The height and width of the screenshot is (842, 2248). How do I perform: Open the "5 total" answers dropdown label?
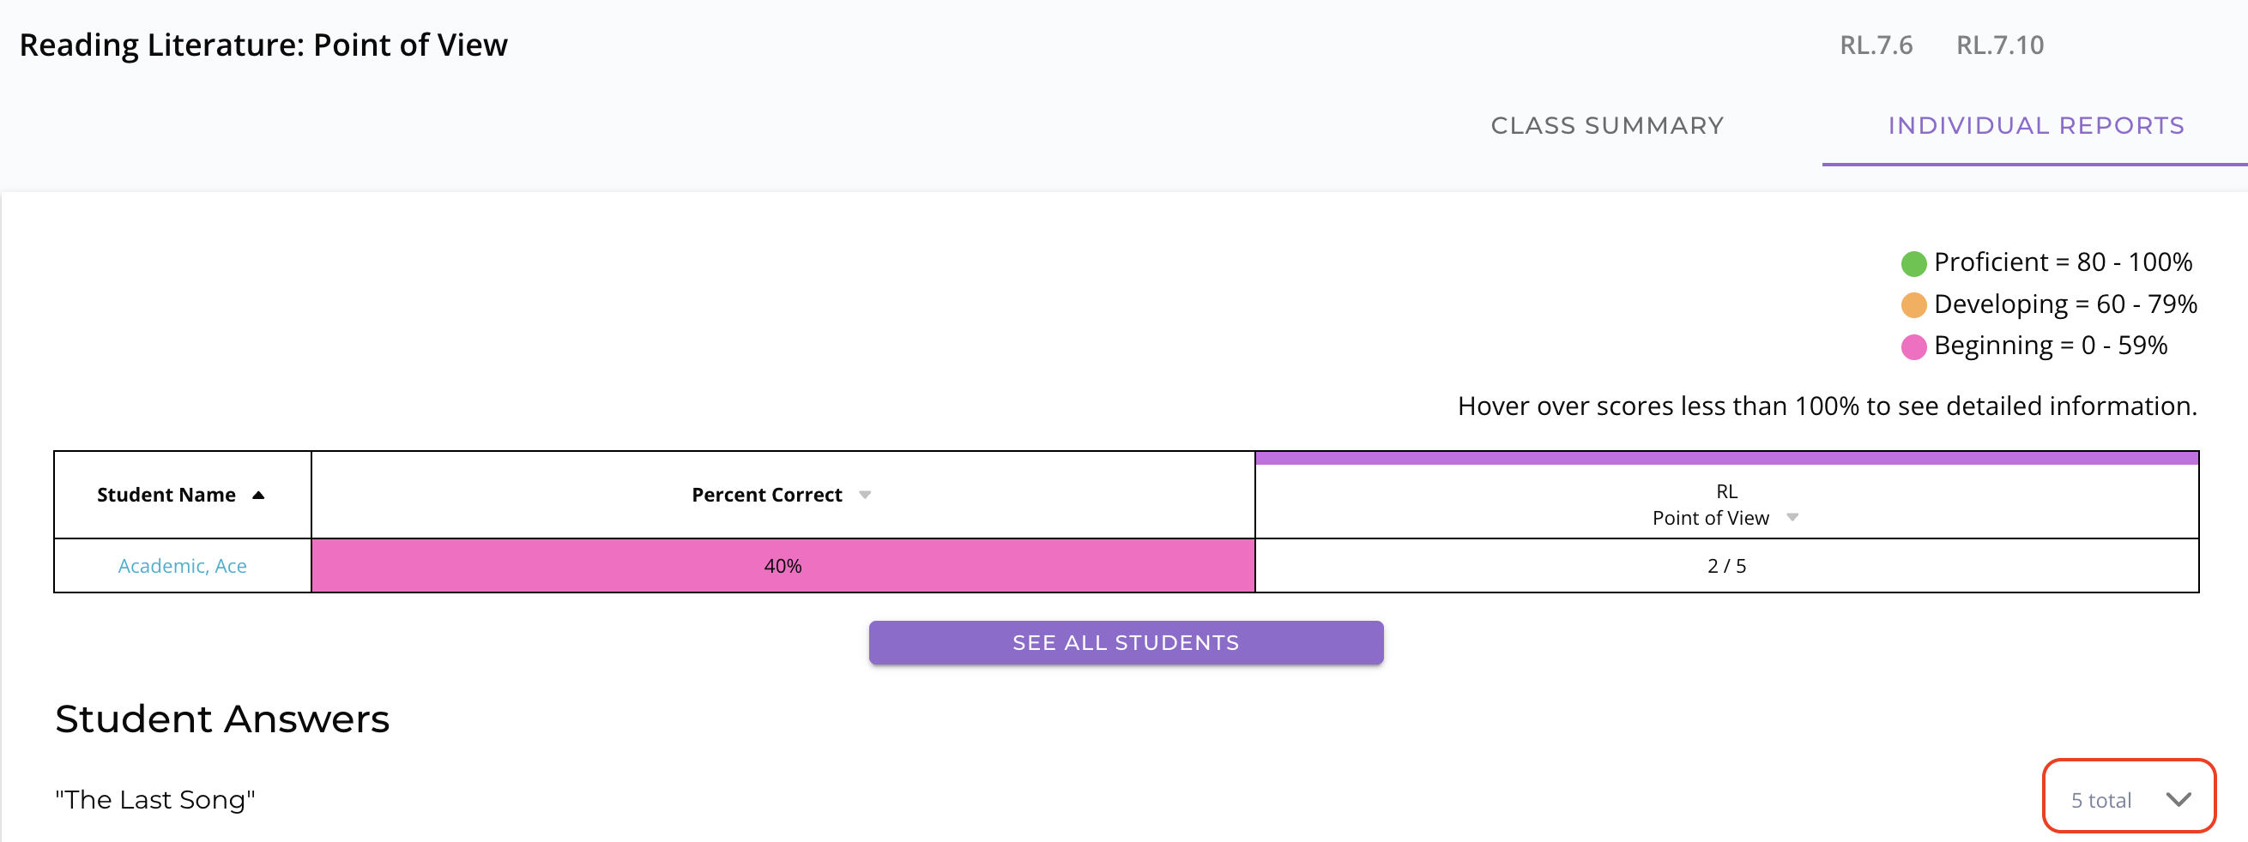click(x=2100, y=800)
